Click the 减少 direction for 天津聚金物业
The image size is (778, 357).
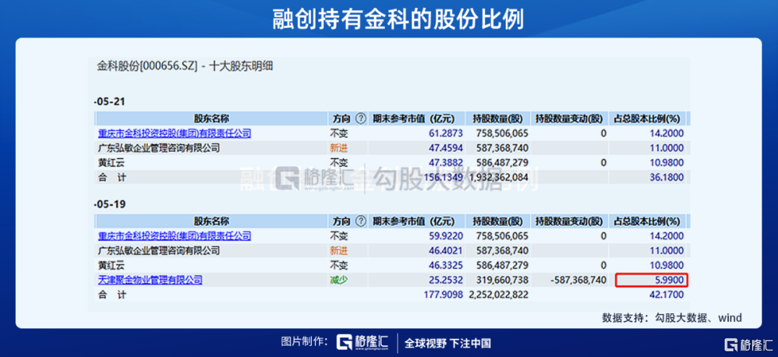click(x=339, y=280)
